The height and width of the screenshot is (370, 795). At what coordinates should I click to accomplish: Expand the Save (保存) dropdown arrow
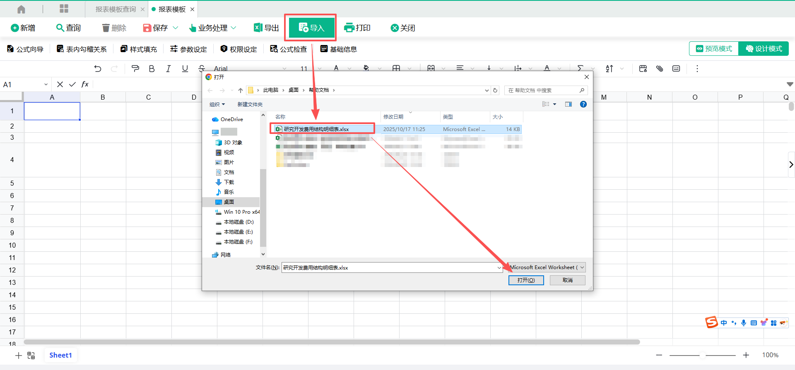coord(175,28)
